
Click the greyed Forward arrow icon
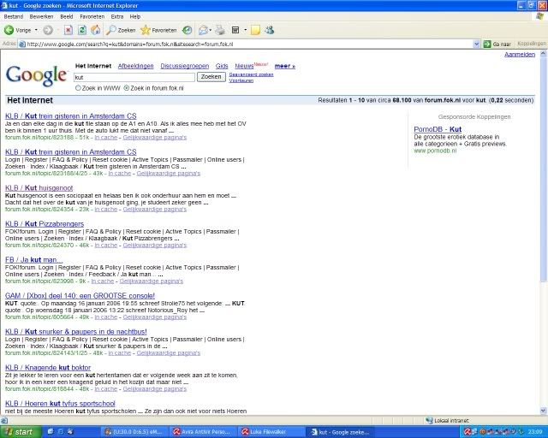click(48, 31)
